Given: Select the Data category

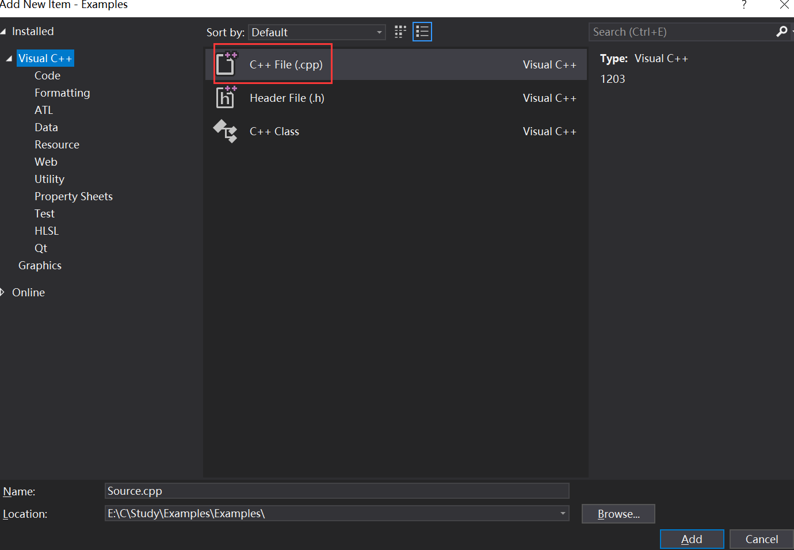Looking at the screenshot, I should tap(46, 127).
